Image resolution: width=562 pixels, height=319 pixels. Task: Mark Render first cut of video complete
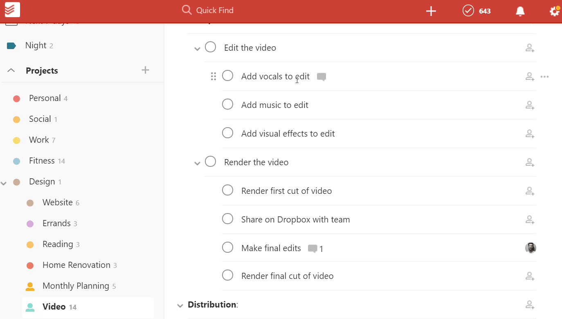coord(227,190)
